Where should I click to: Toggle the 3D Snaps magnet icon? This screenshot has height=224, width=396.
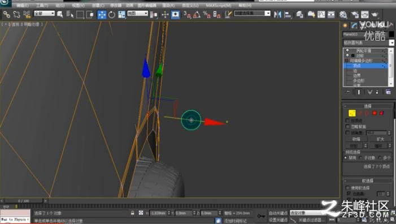(187, 14)
